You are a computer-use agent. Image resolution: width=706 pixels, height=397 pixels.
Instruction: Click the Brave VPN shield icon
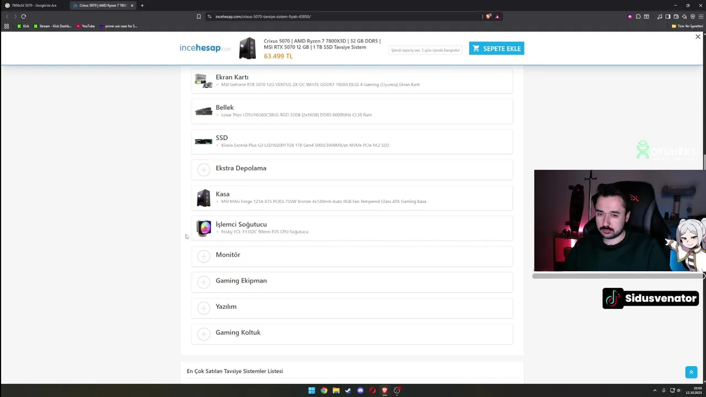(693, 17)
